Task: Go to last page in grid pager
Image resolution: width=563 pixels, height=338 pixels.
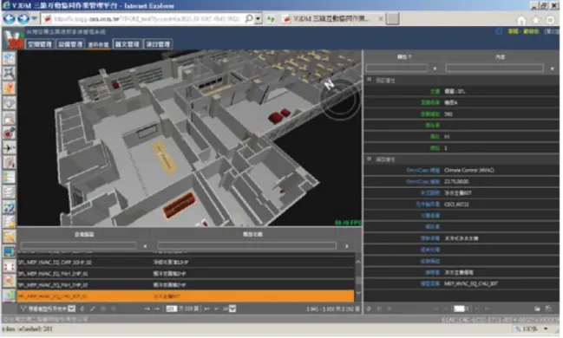Action: tap(217, 309)
